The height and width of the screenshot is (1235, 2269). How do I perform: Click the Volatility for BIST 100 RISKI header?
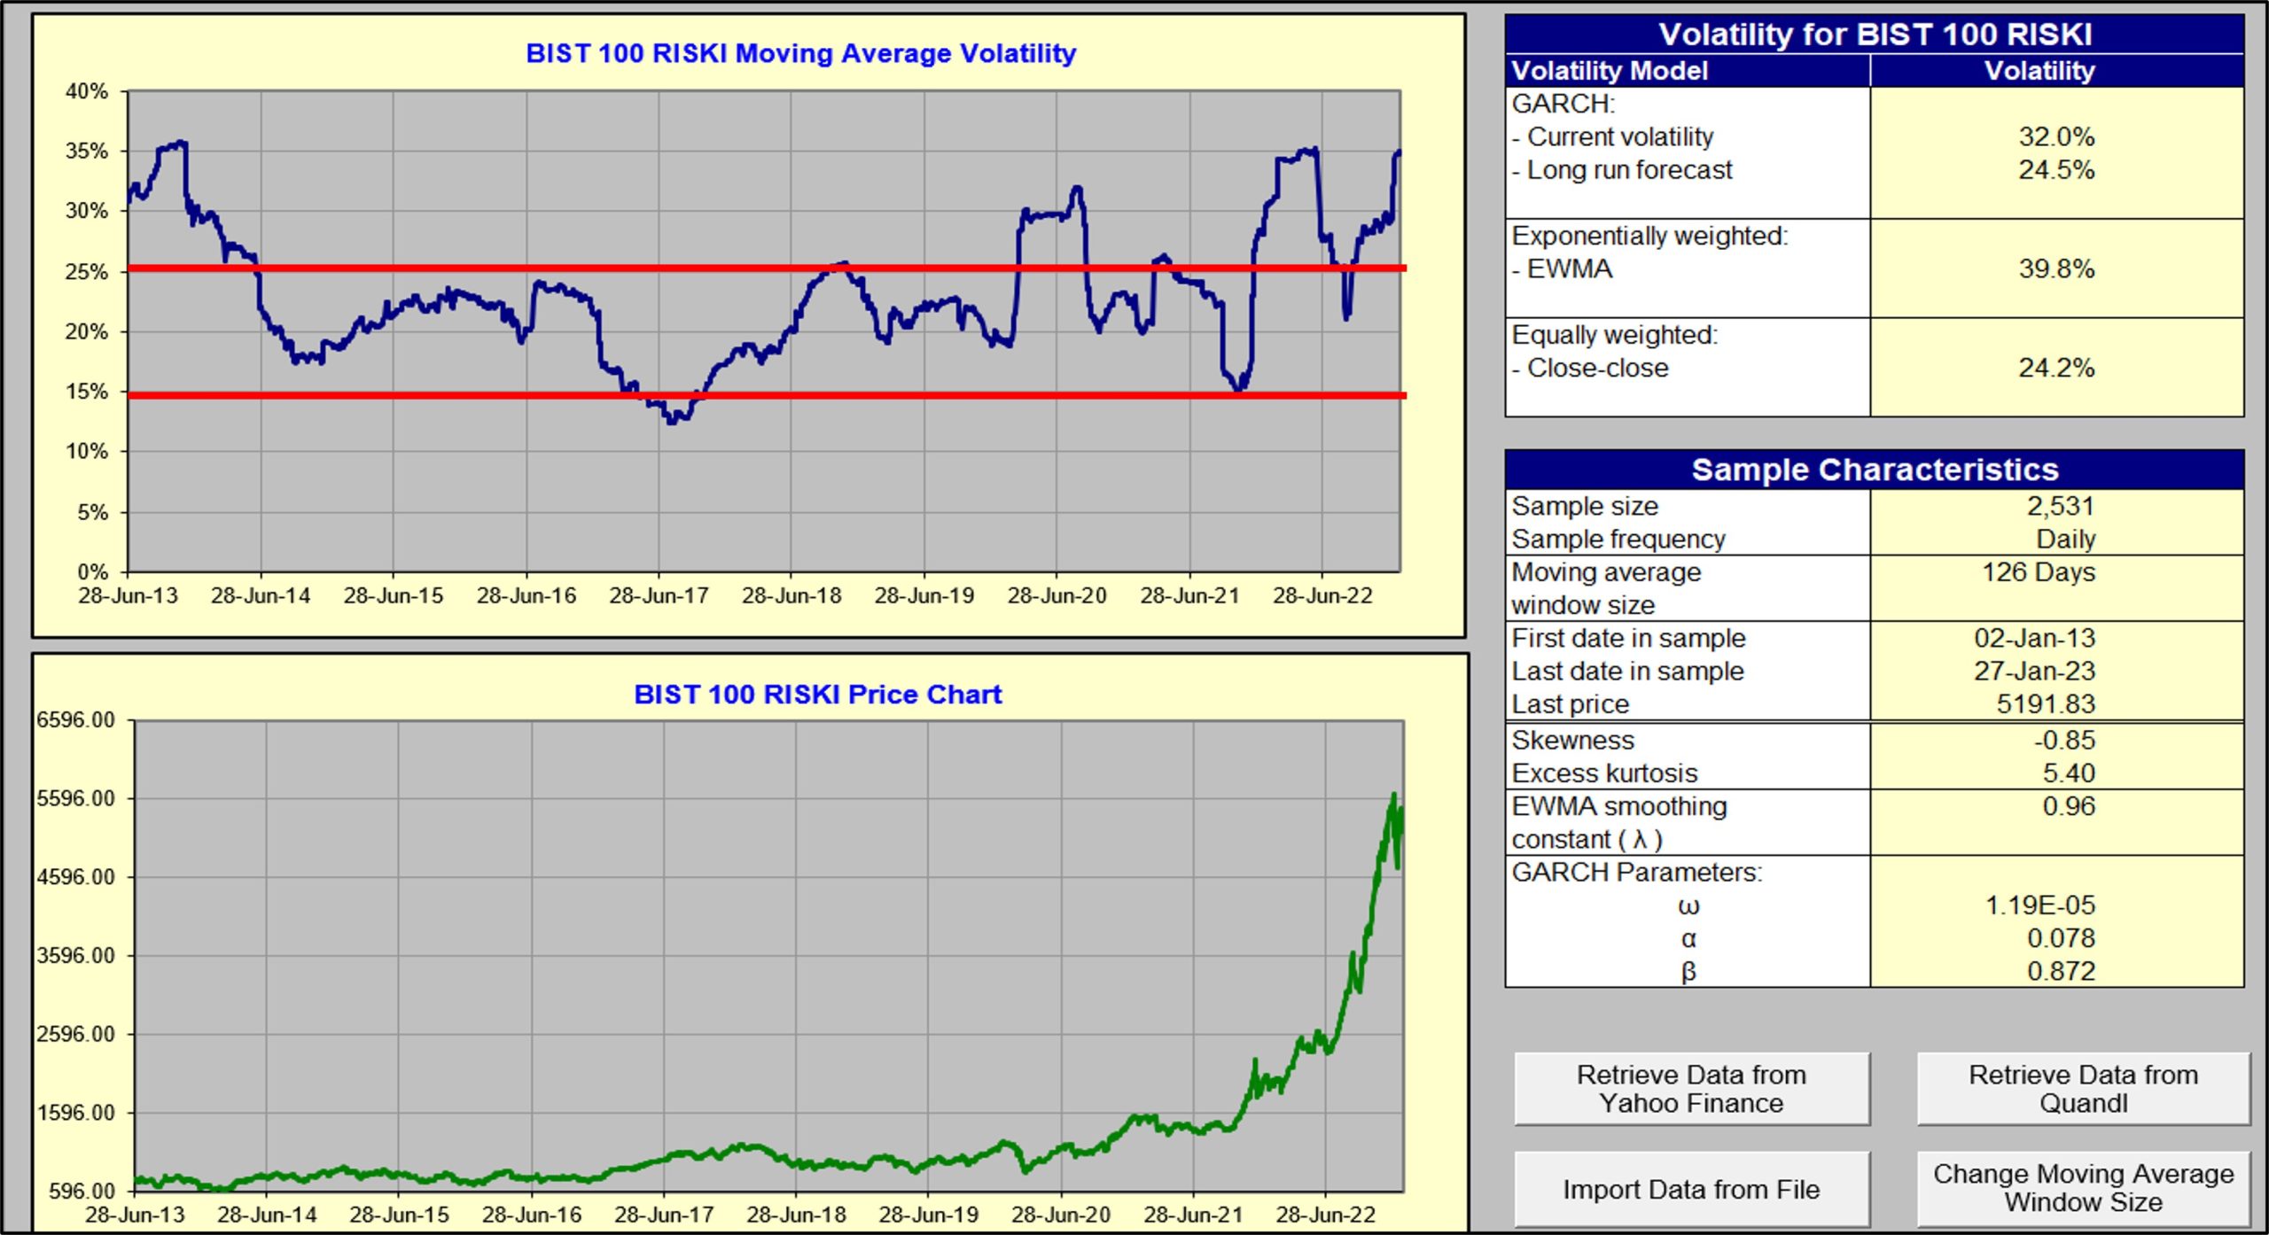coord(1875,35)
